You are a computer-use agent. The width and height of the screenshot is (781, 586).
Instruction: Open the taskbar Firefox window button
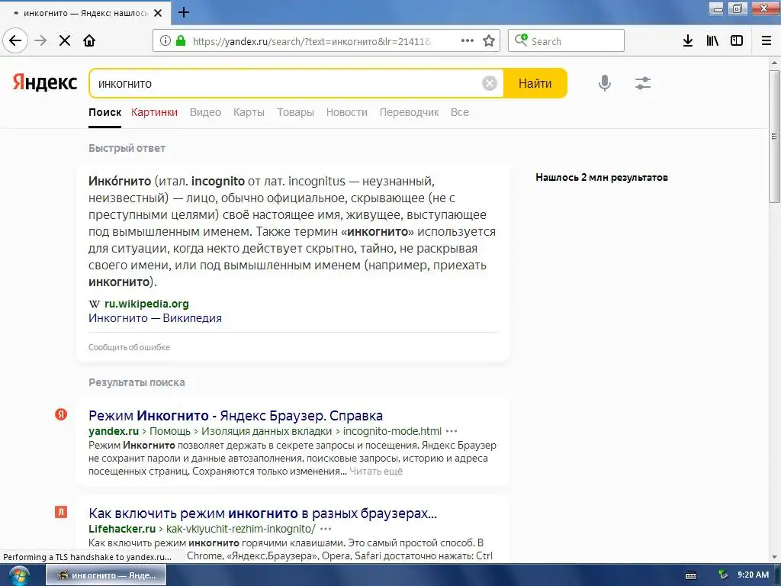click(x=106, y=575)
